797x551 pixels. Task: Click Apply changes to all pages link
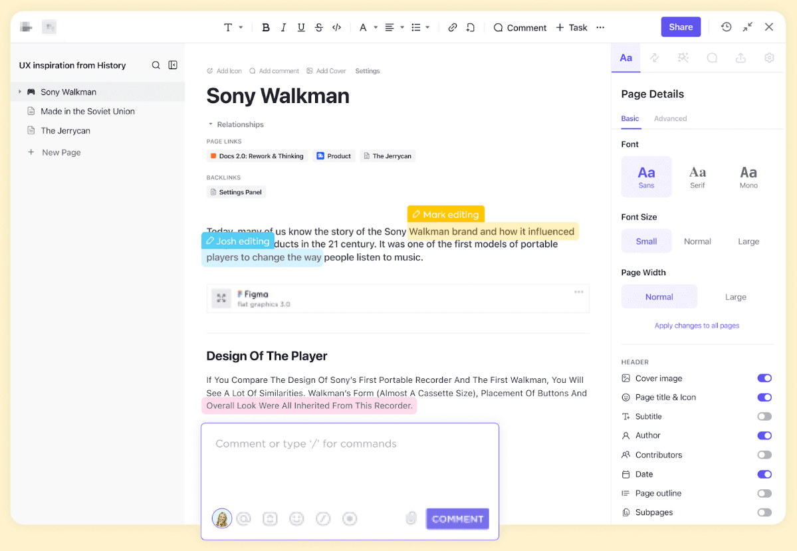(697, 325)
